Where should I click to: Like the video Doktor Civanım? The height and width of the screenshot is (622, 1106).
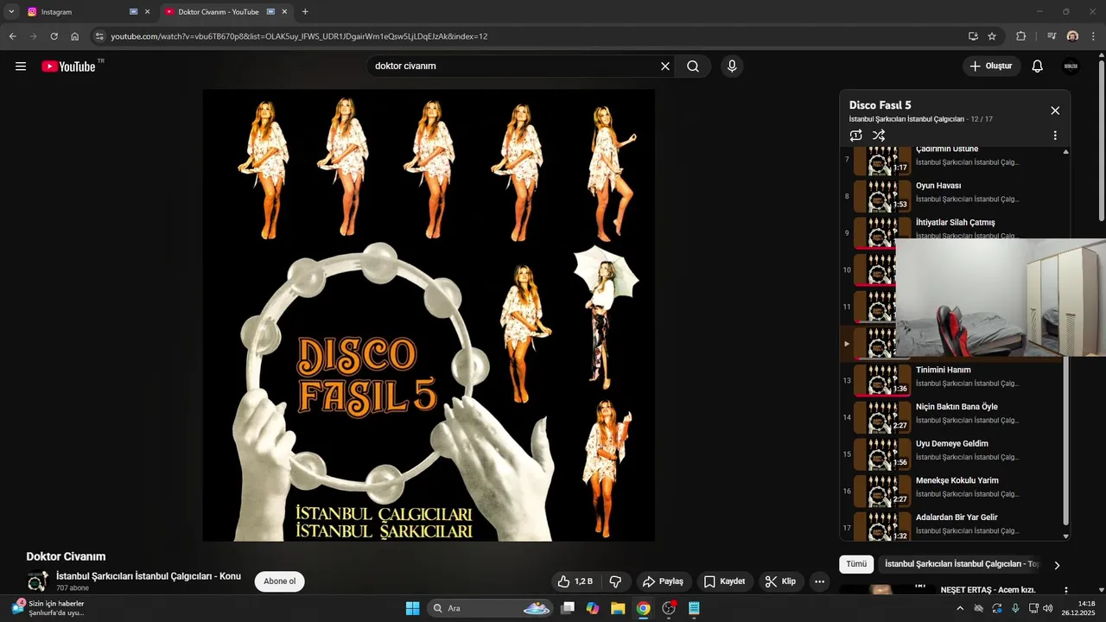tap(575, 581)
